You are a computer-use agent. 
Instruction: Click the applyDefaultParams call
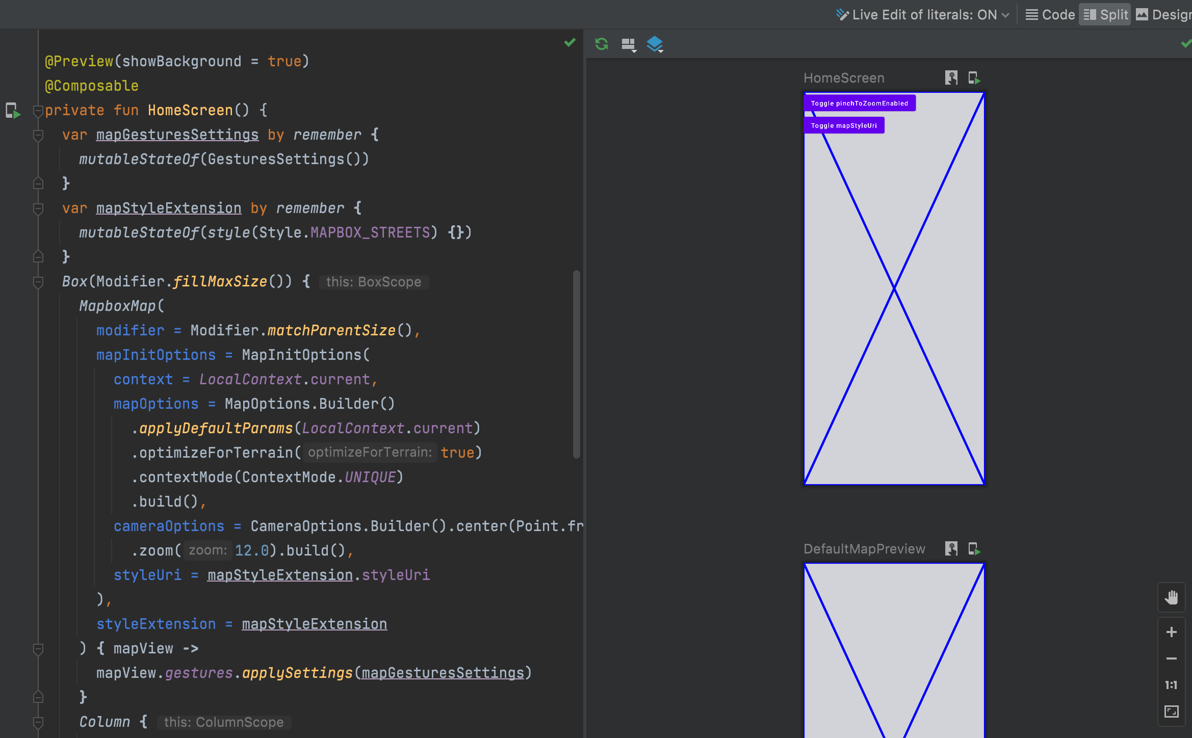216,428
